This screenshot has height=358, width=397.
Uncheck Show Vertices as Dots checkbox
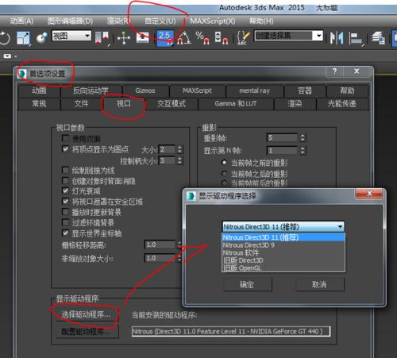click(65, 149)
